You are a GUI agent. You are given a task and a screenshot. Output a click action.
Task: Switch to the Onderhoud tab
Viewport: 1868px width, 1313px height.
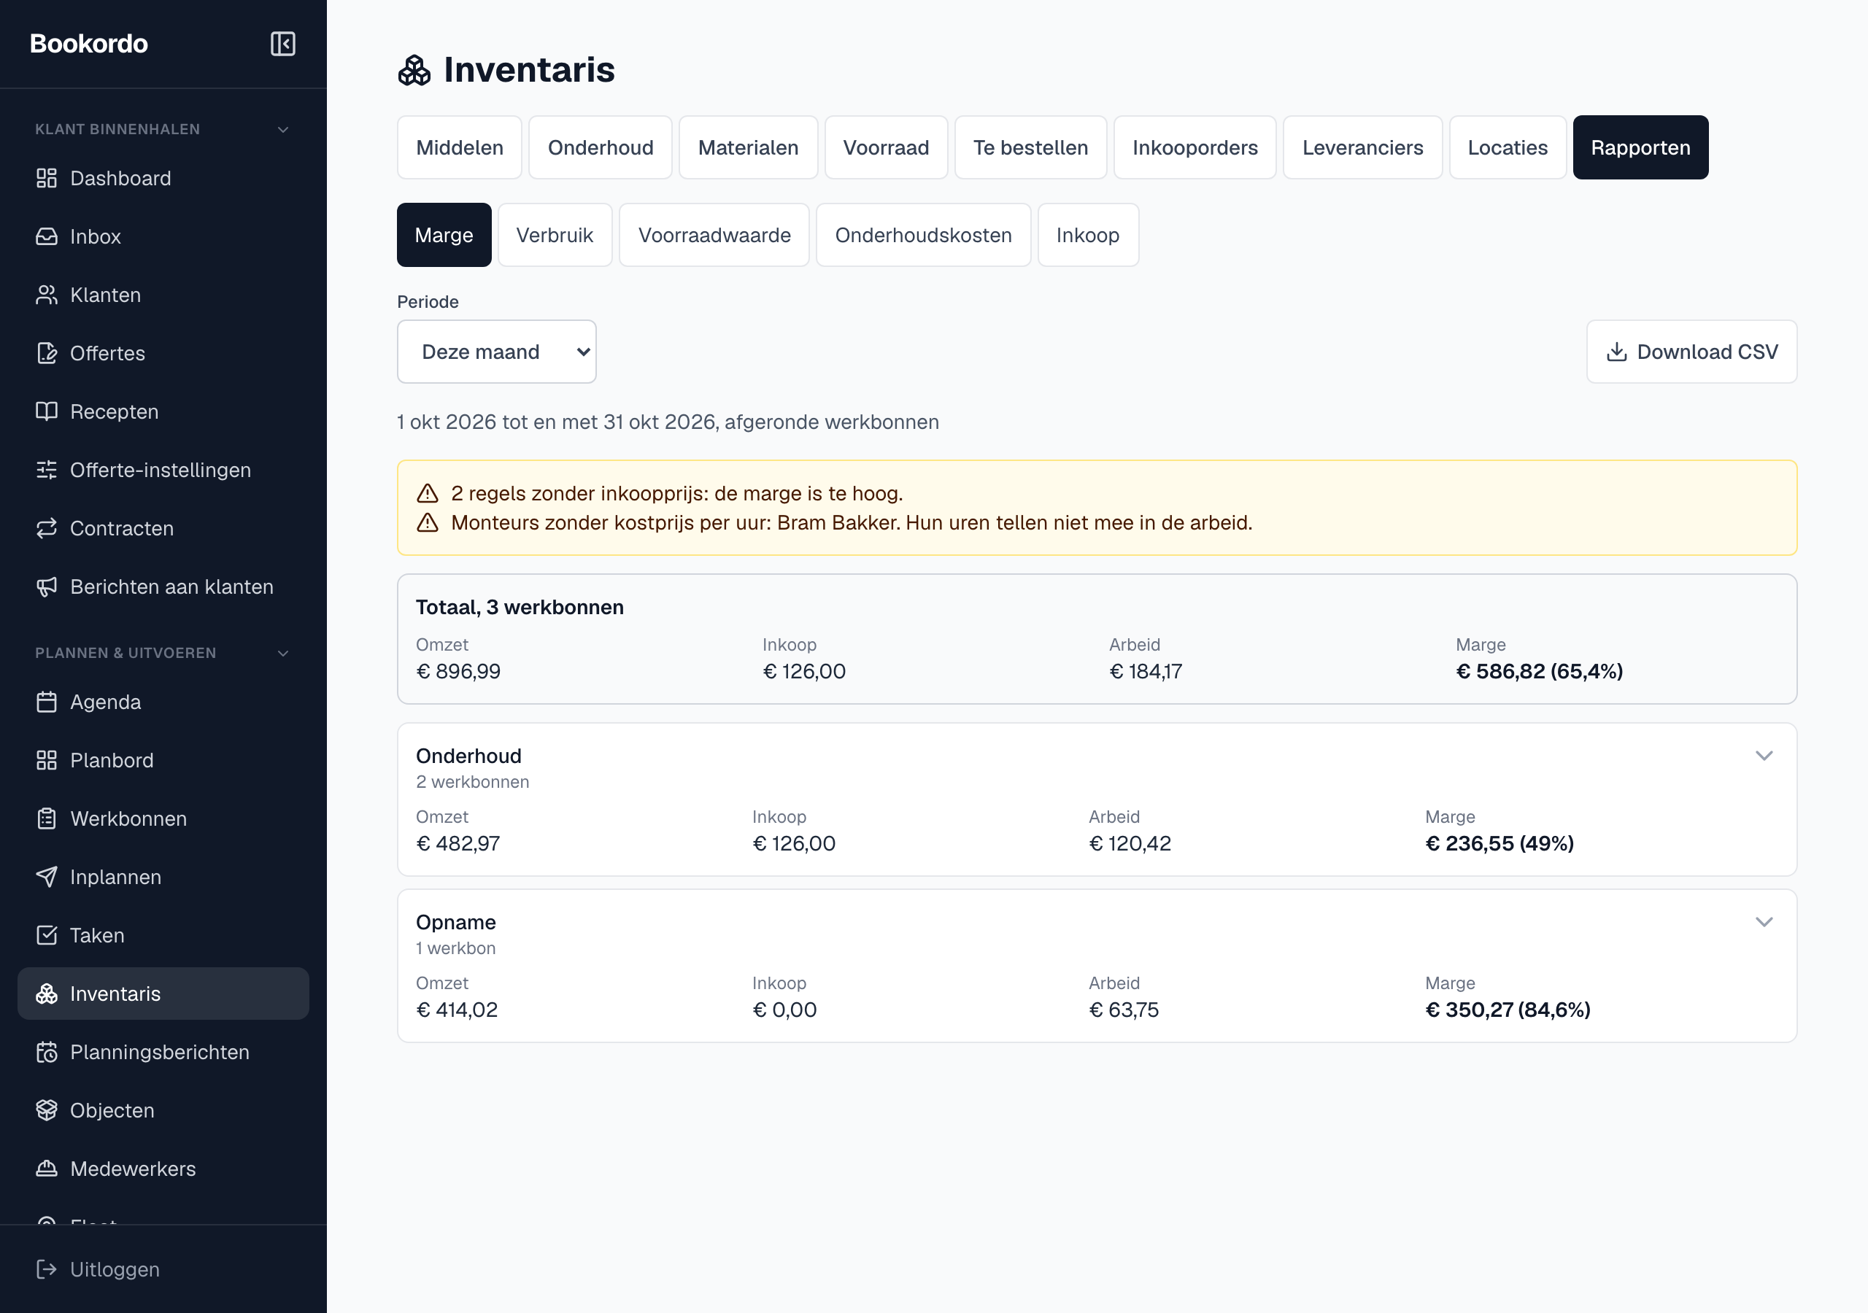[601, 147]
